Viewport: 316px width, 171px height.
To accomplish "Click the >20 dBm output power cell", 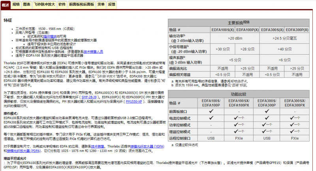I will (235, 38).
